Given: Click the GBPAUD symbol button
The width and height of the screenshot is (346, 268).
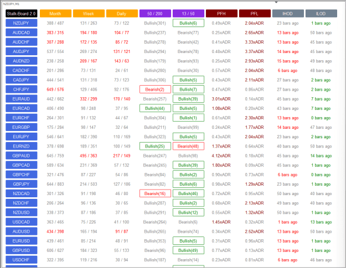Looking at the screenshot, I should (22, 156).
